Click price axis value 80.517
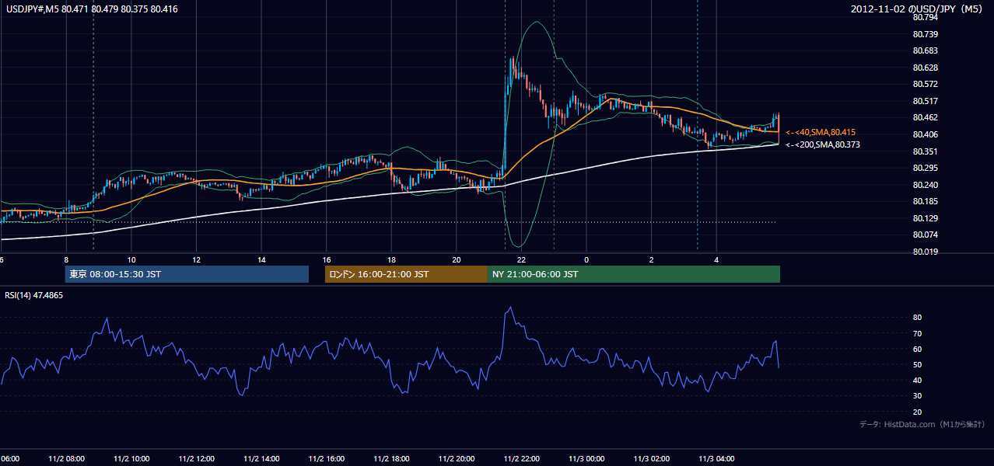 tap(925, 101)
